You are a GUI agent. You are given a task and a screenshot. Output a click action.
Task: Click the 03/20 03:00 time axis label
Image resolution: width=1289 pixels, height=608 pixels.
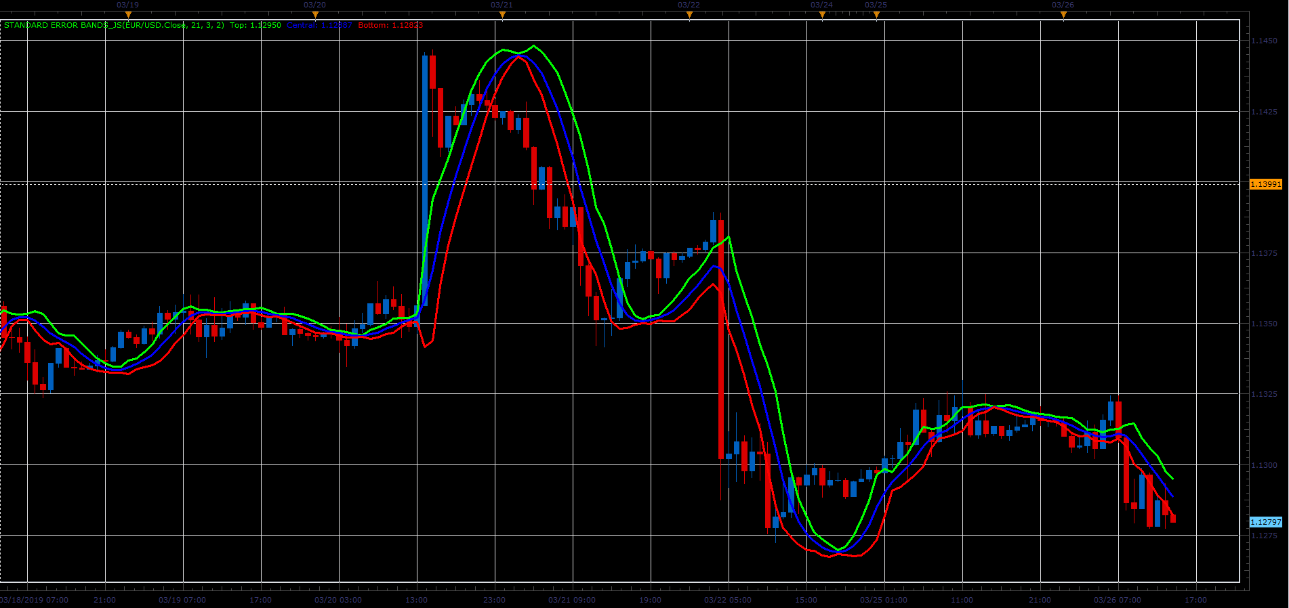[338, 600]
